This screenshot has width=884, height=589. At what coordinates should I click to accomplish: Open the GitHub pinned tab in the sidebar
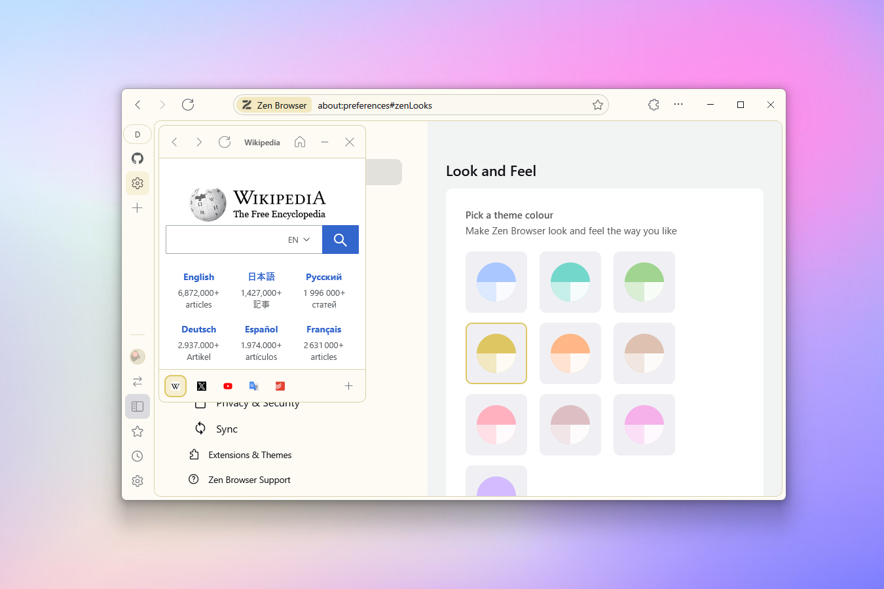[x=138, y=158]
